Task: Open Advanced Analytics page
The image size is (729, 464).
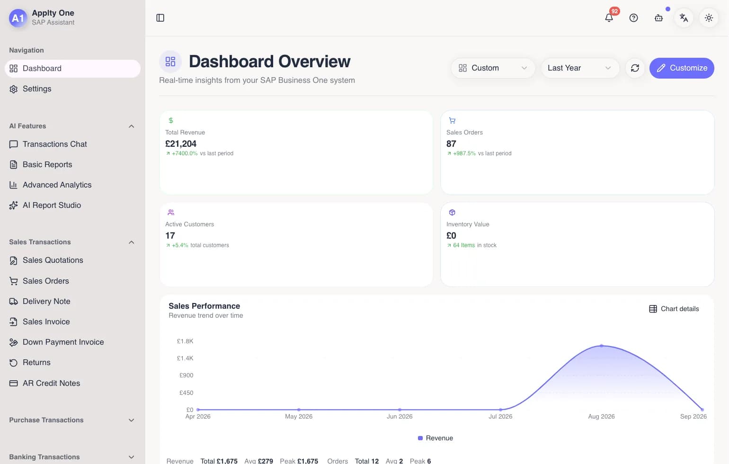Action: coord(72,185)
